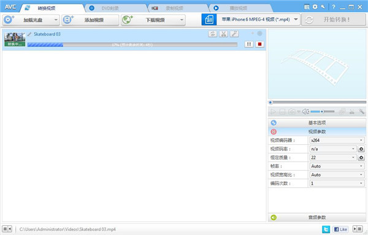368x235 pixels.
Task: Open the 视频码率 n/a dropdown
Action: (333, 149)
